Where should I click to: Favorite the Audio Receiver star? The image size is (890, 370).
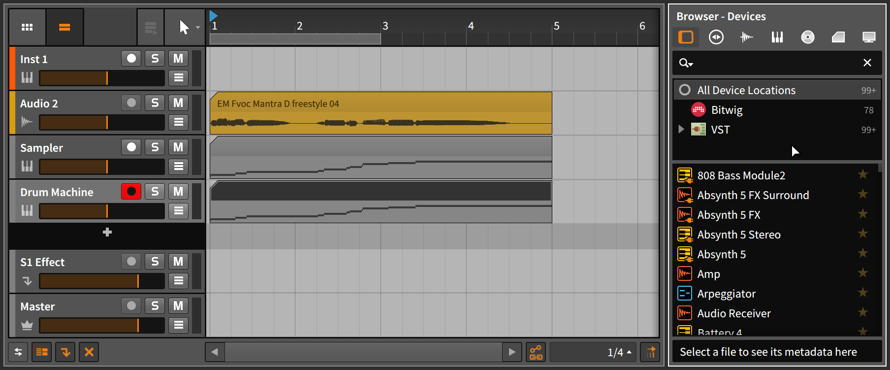coord(863,312)
